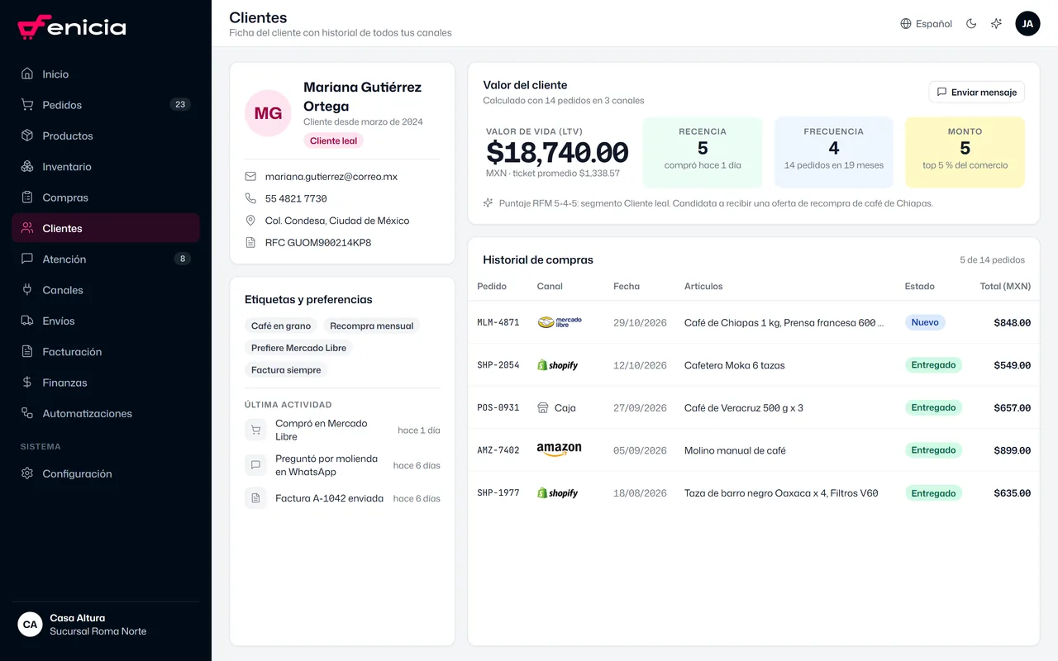
Task: Click the Estado column header
Action: [919, 287]
